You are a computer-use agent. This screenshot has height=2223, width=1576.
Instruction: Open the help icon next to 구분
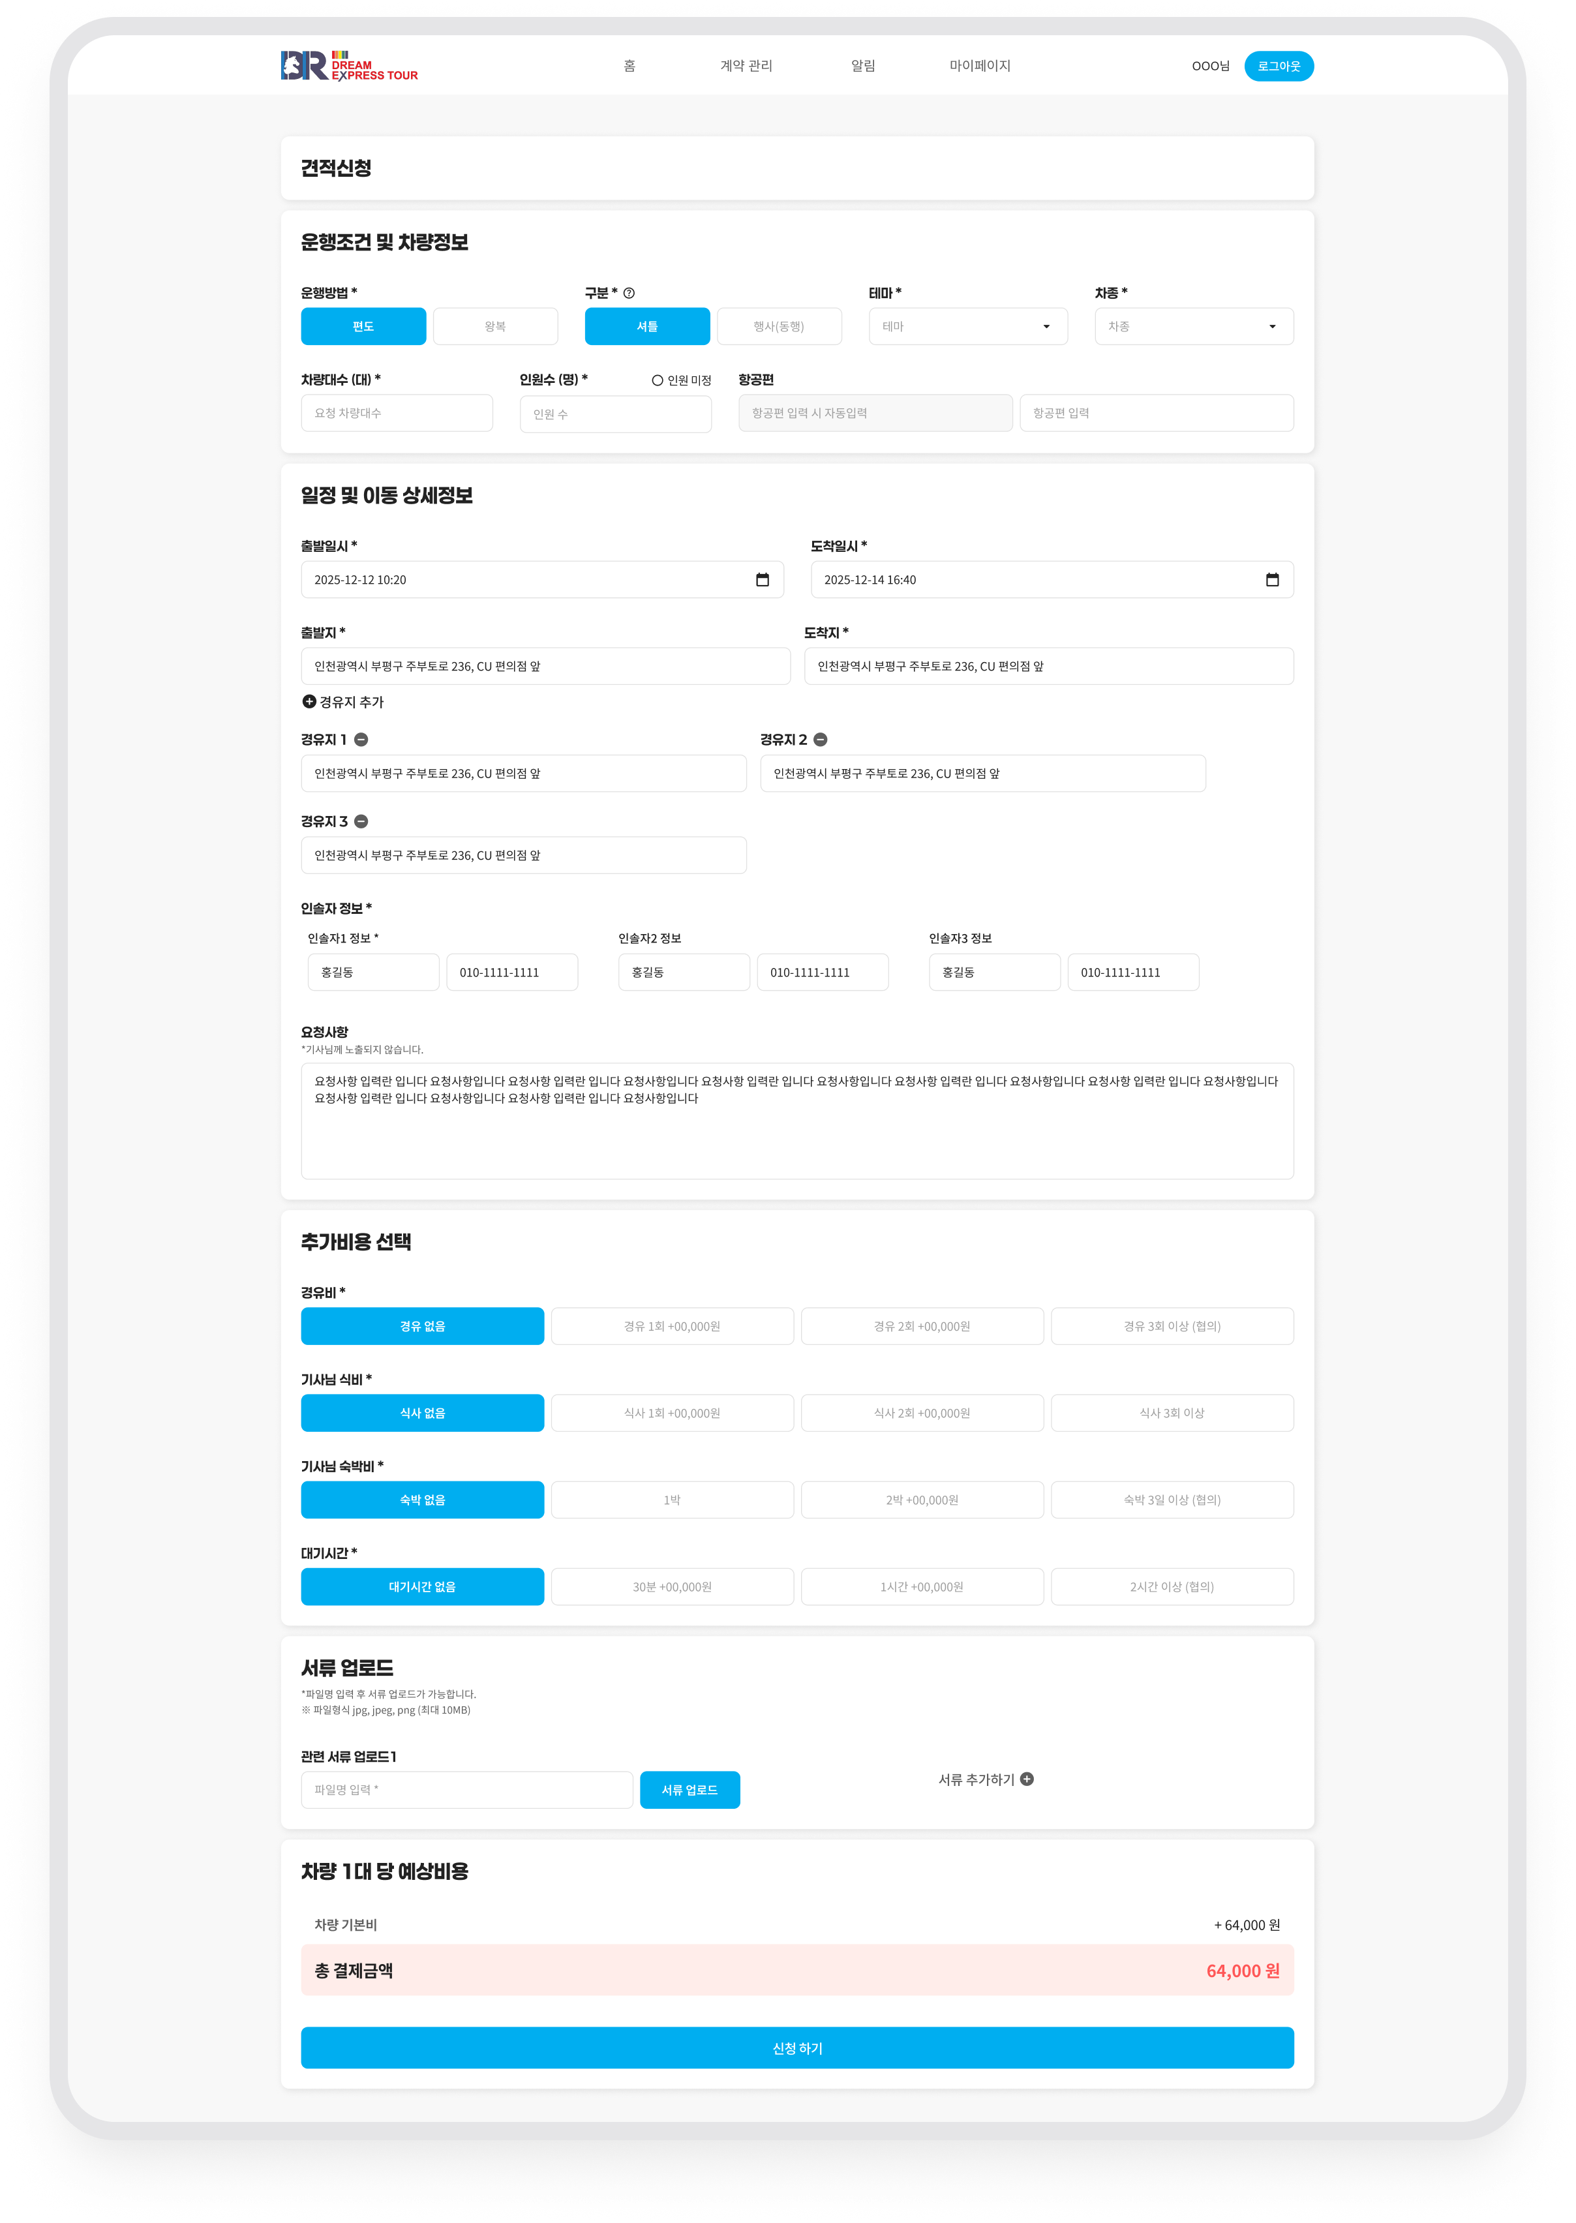[629, 293]
